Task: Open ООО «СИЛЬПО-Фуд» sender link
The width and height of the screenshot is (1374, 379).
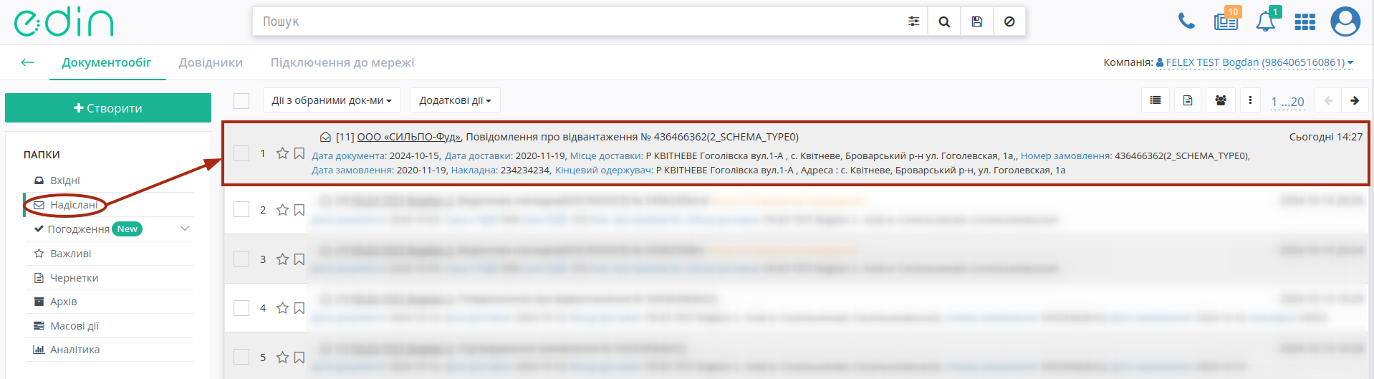Action: (409, 137)
